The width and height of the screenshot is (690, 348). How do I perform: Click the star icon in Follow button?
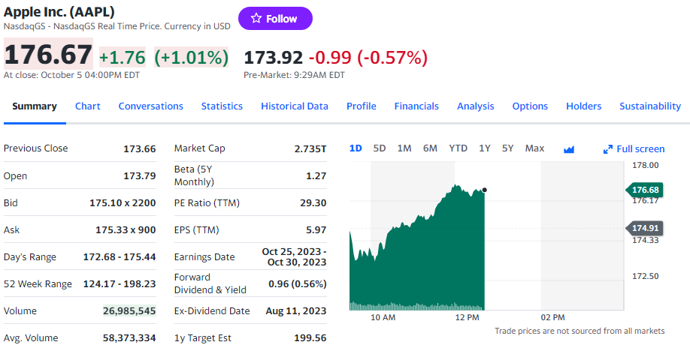pos(256,18)
